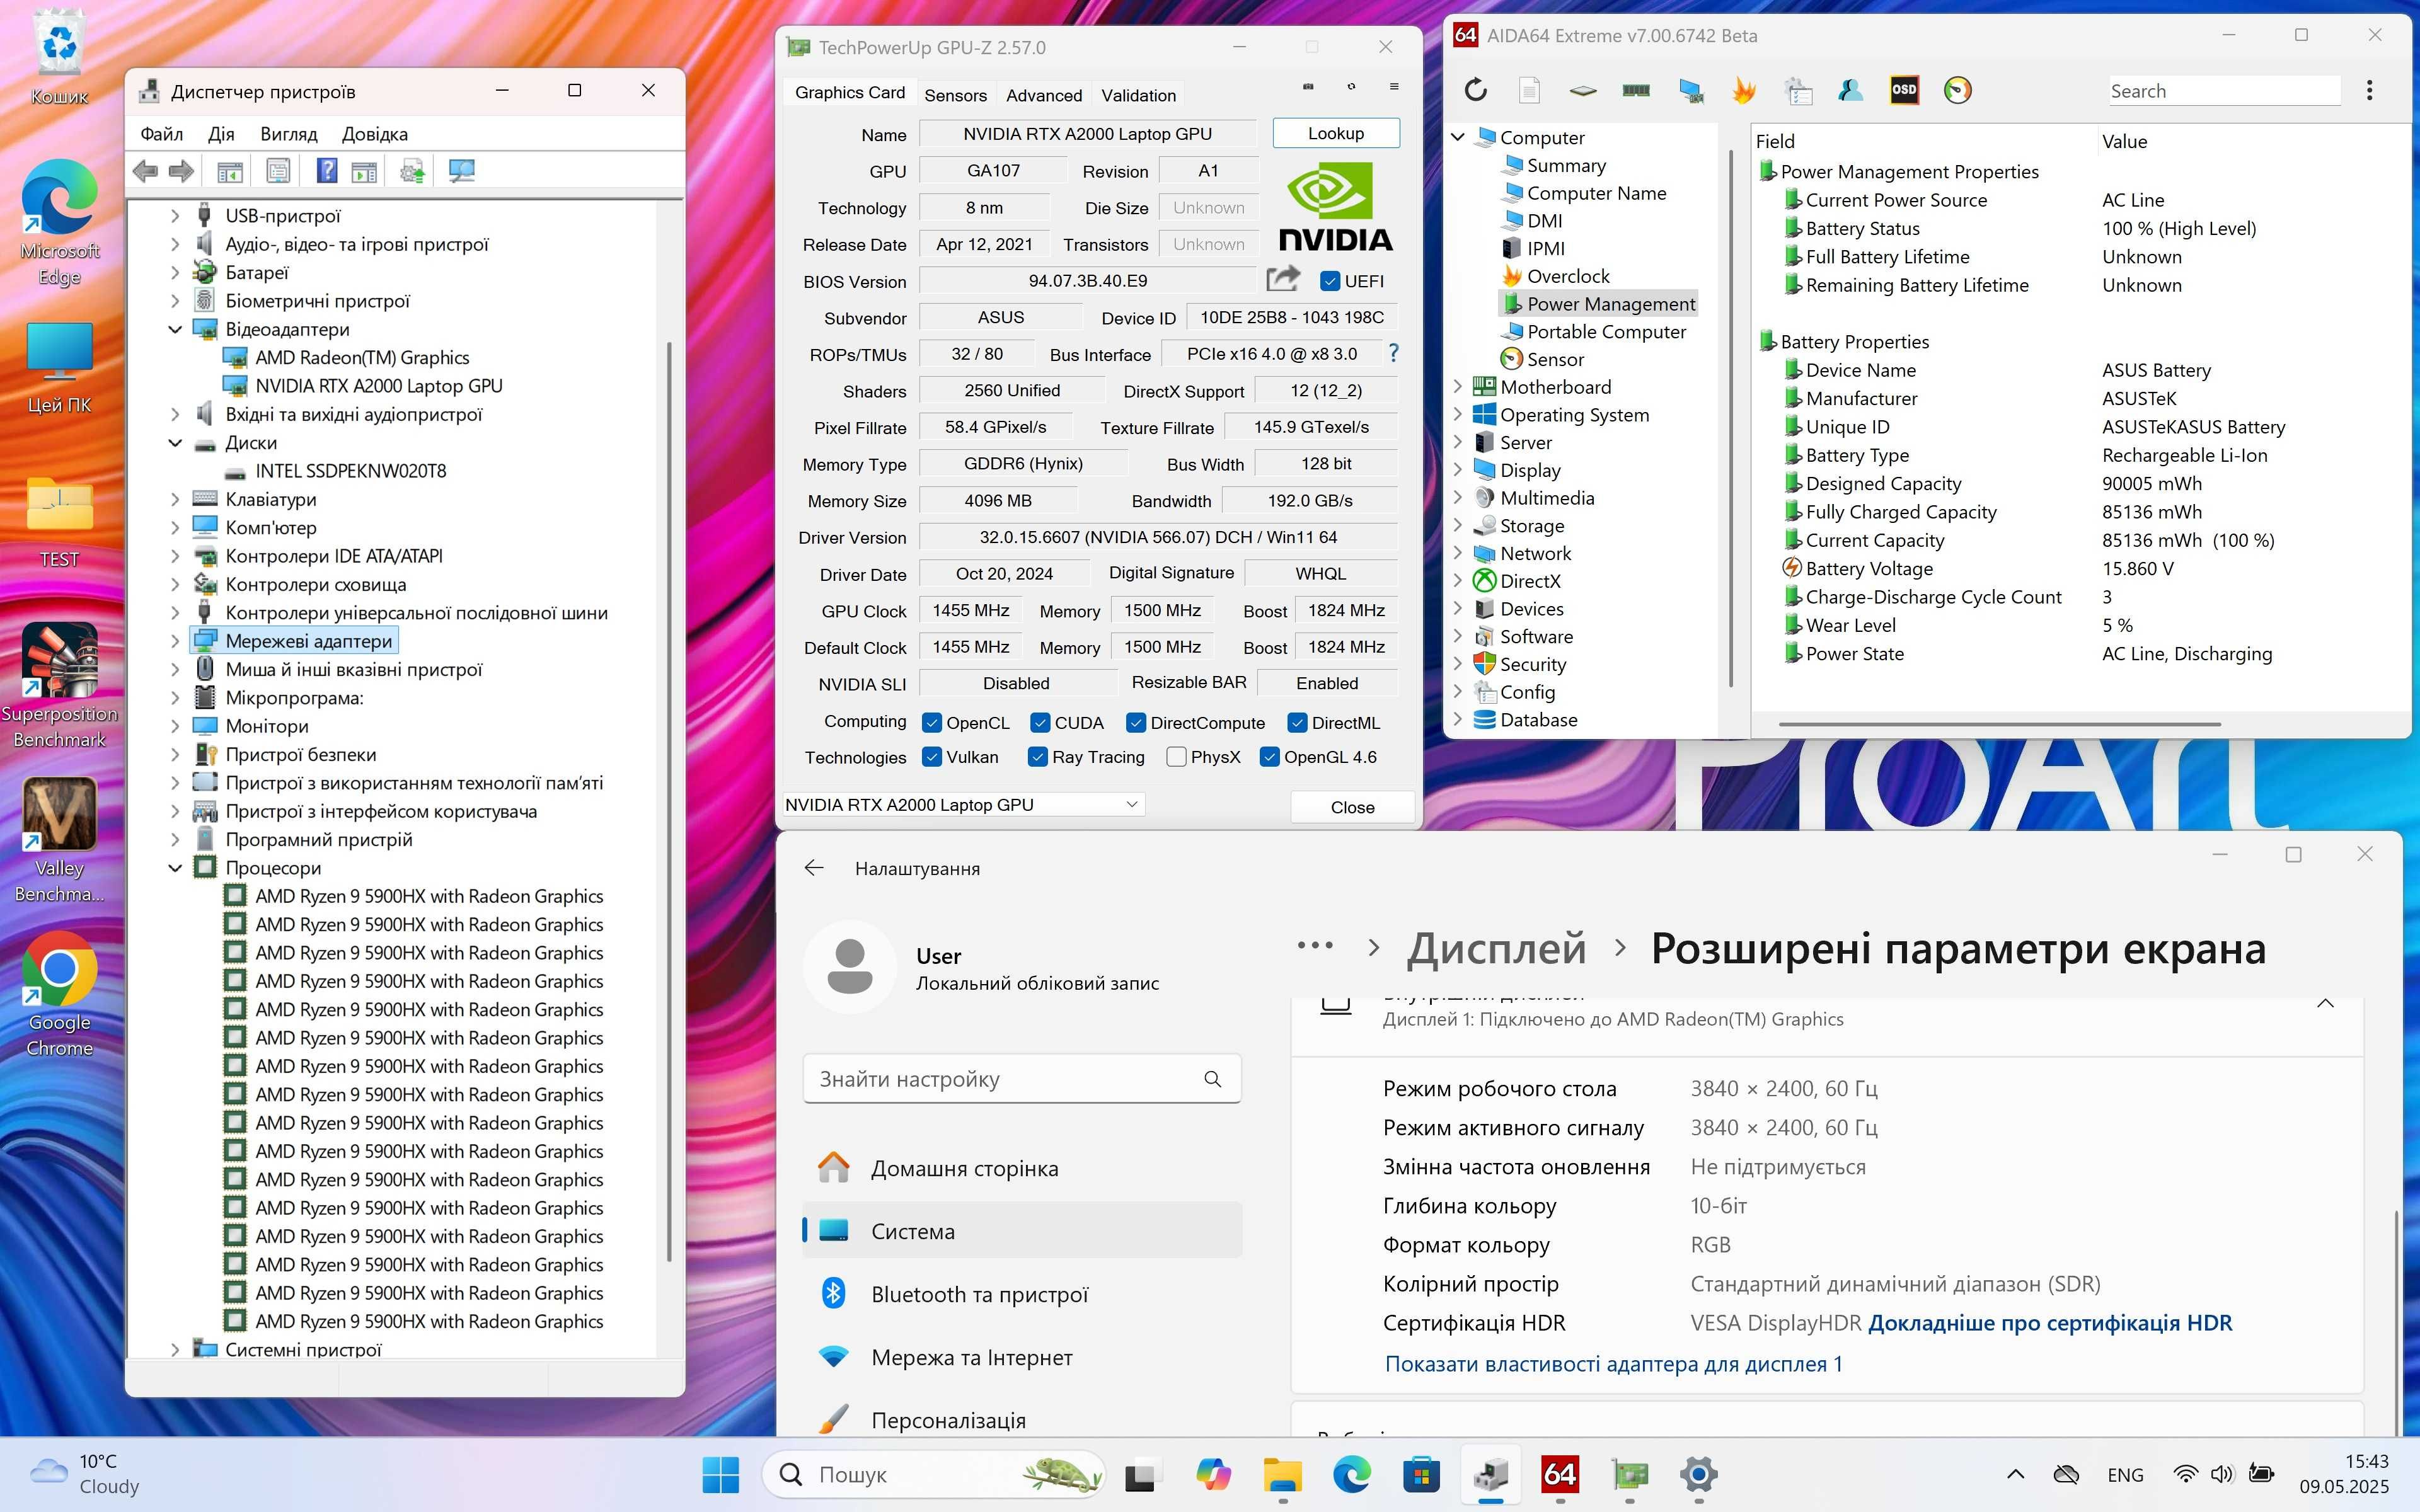Click the Lookup button in GPU-Z

point(1335,133)
